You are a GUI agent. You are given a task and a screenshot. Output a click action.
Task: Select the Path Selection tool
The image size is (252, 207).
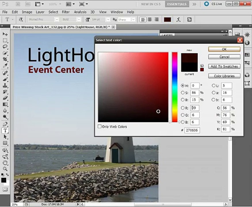click(x=5, y=137)
